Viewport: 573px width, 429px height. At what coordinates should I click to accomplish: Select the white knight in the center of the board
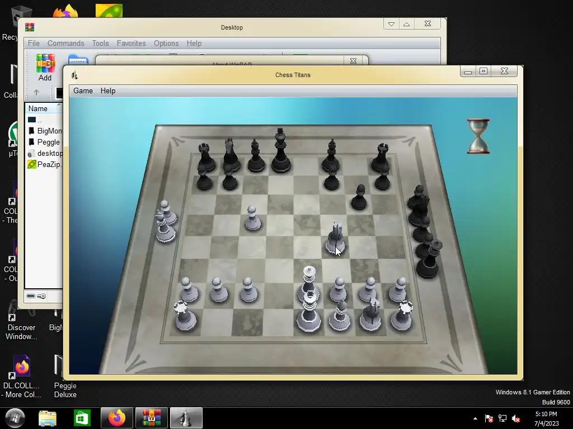336,238
